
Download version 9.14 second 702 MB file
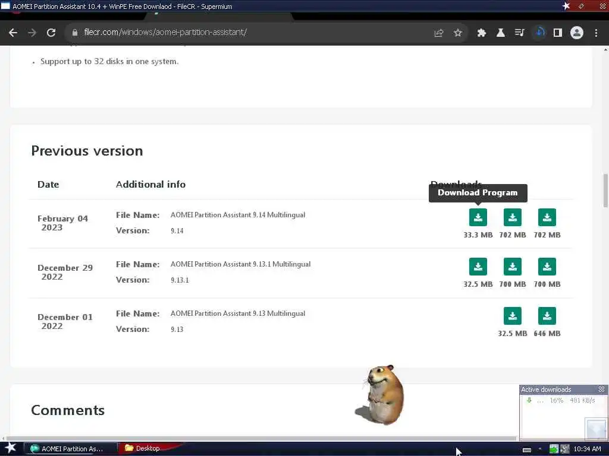tap(547, 217)
